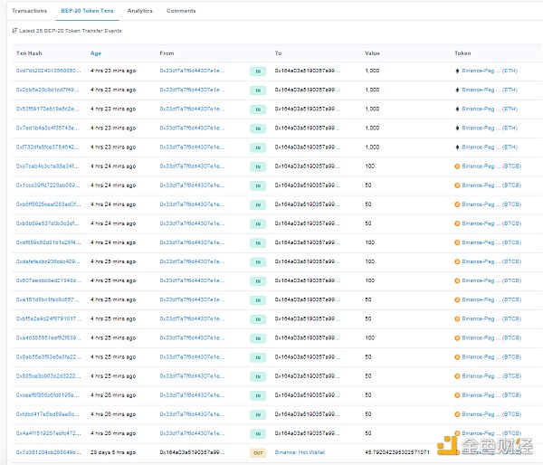Click the IN badge in first row
543x465 pixels.
[258, 71]
